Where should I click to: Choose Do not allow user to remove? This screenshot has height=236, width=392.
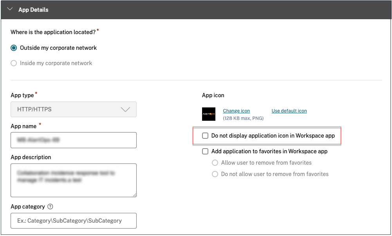tap(215, 174)
